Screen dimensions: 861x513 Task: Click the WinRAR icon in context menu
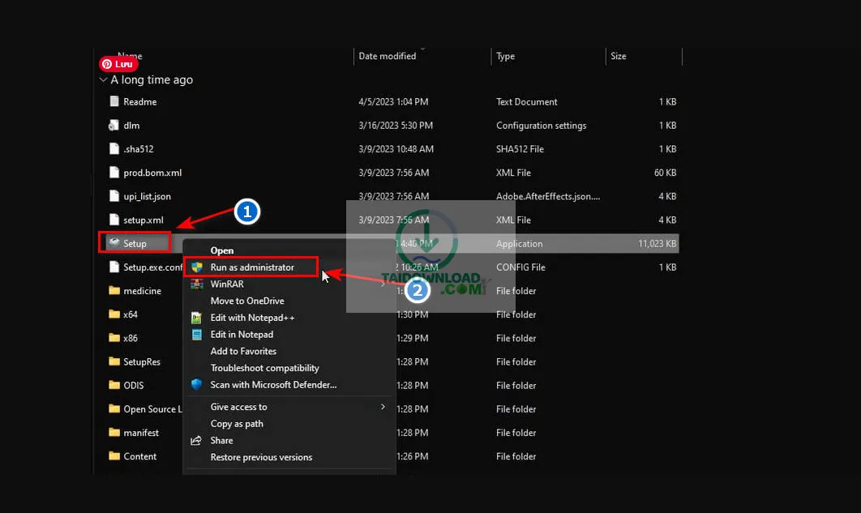(196, 284)
